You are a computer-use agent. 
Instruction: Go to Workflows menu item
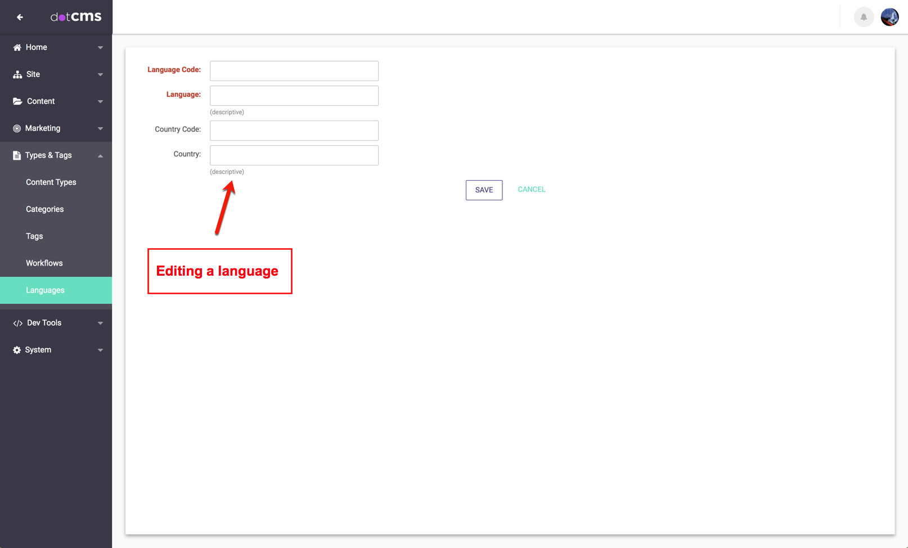click(x=44, y=263)
